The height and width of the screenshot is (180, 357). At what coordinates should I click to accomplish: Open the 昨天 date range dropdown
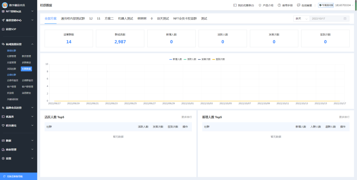[301, 18]
